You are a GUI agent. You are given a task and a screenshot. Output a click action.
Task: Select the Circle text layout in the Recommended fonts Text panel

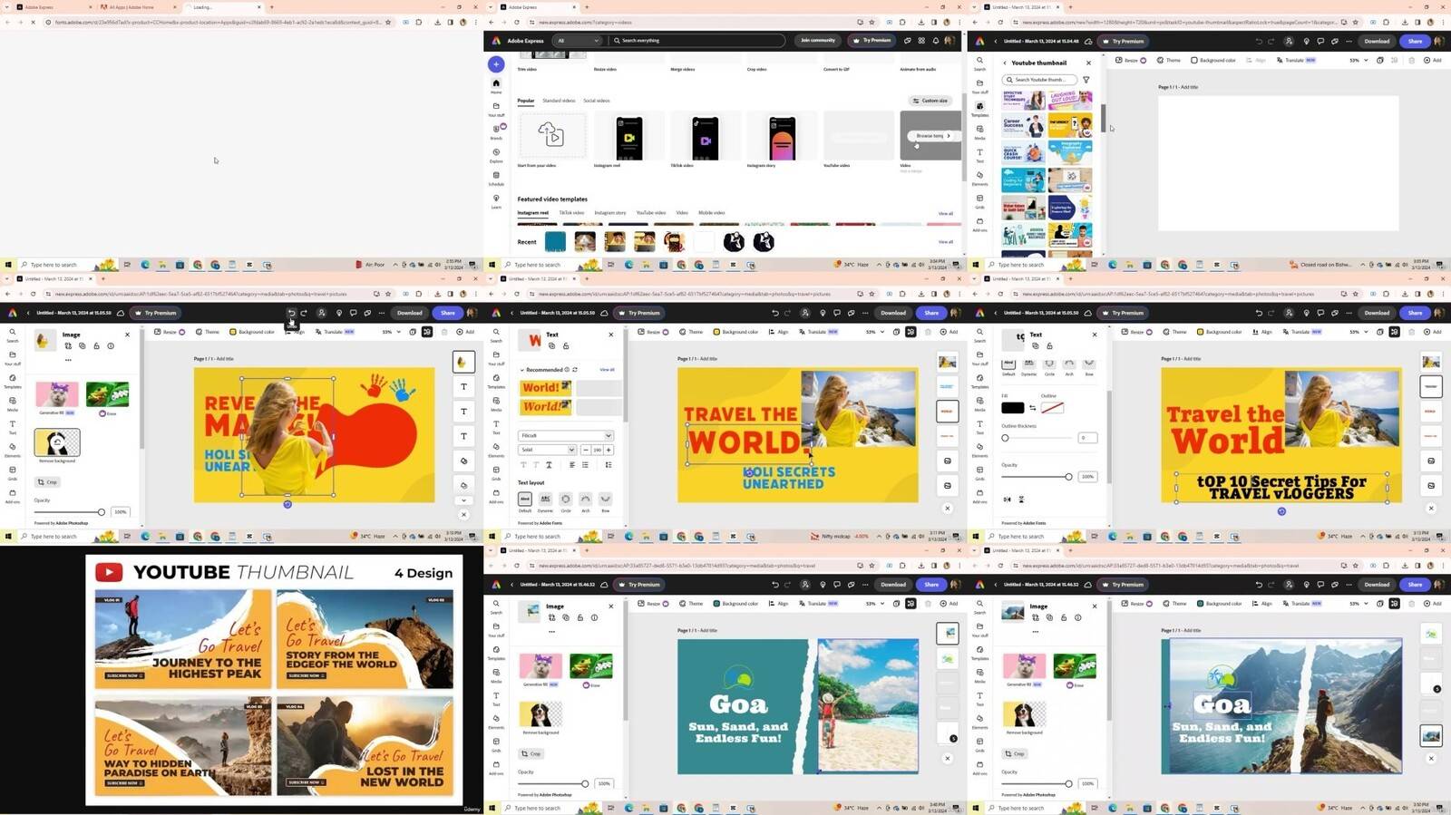coord(565,500)
